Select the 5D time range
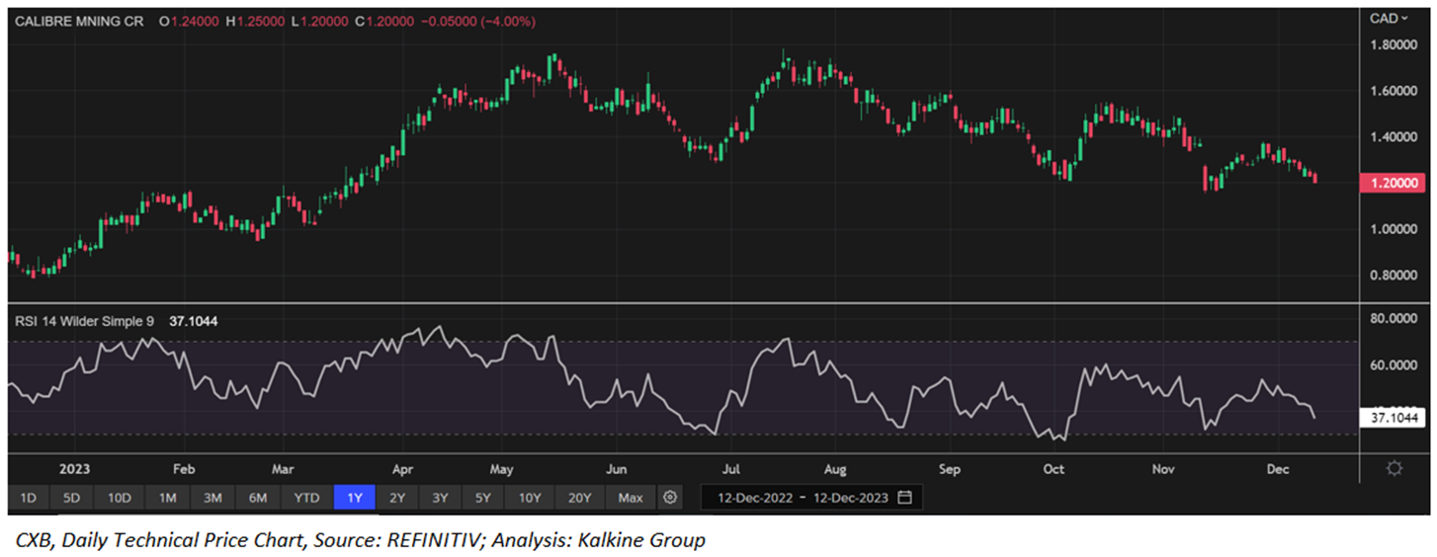Screen dimensions: 1437x557 pyautogui.click(x=73, y=498)
